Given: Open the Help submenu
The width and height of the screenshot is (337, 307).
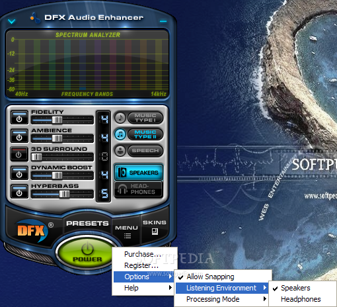Looking at the screenshot, I should pyautogui.click(x=143, y=288).
